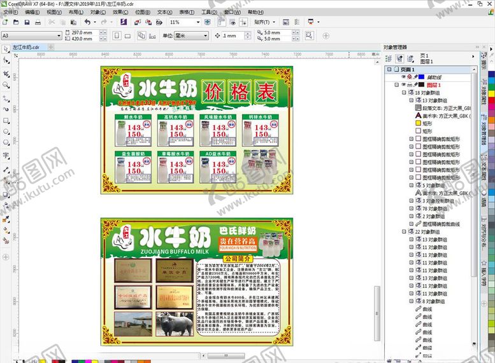This screenshot has height=363, width=495.
Task: Select the Text tool
Action: pos(6,155)
